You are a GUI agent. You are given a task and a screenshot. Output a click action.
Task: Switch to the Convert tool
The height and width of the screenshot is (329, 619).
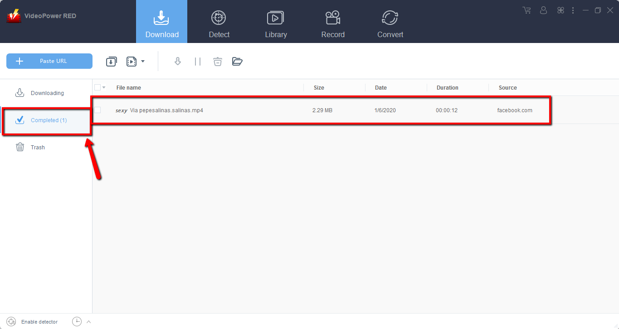tap(390, 21)
